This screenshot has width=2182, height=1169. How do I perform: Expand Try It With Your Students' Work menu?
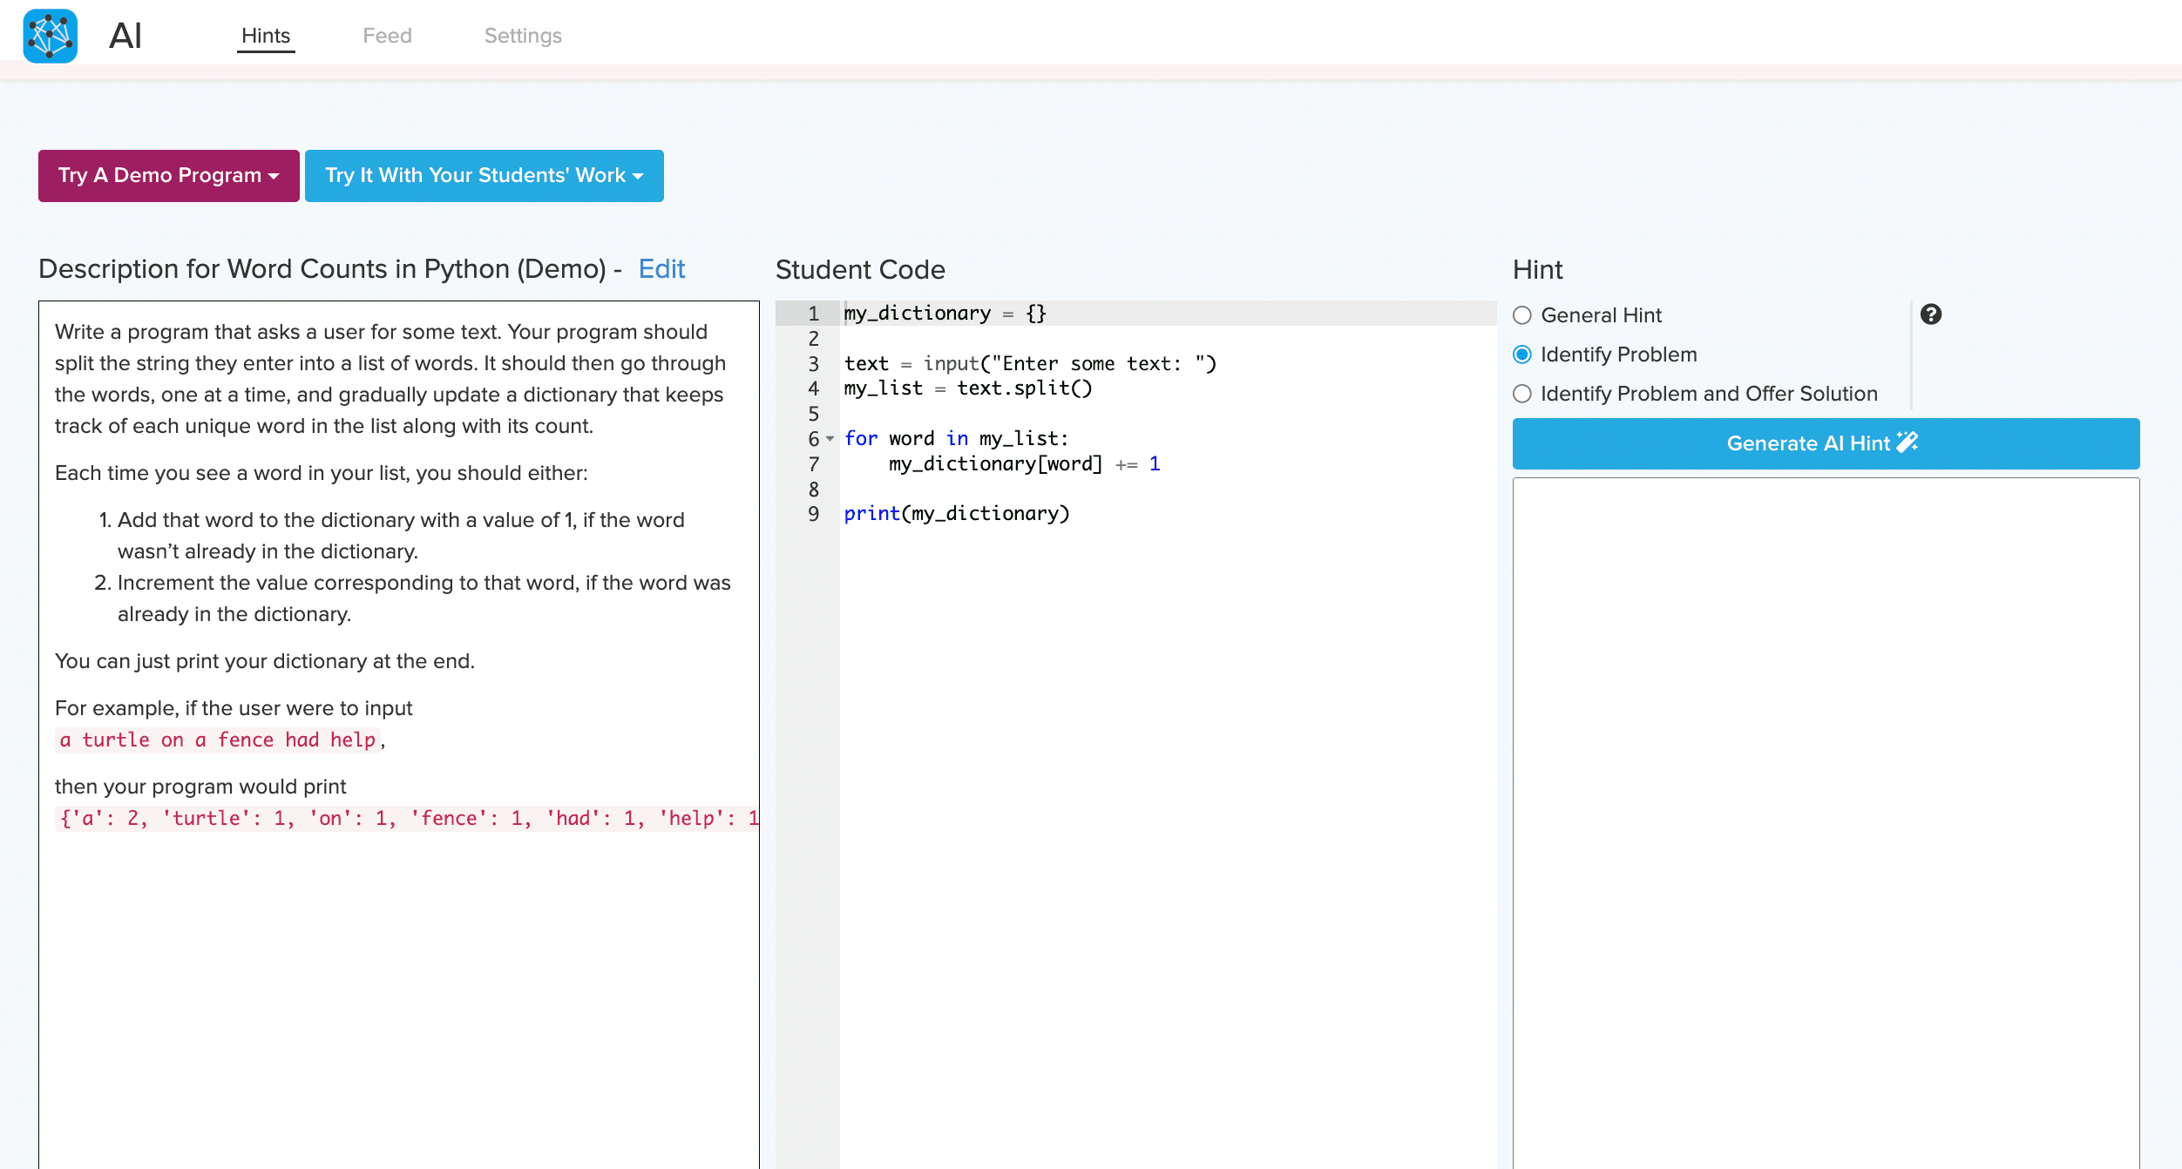(x=484, y=176)
